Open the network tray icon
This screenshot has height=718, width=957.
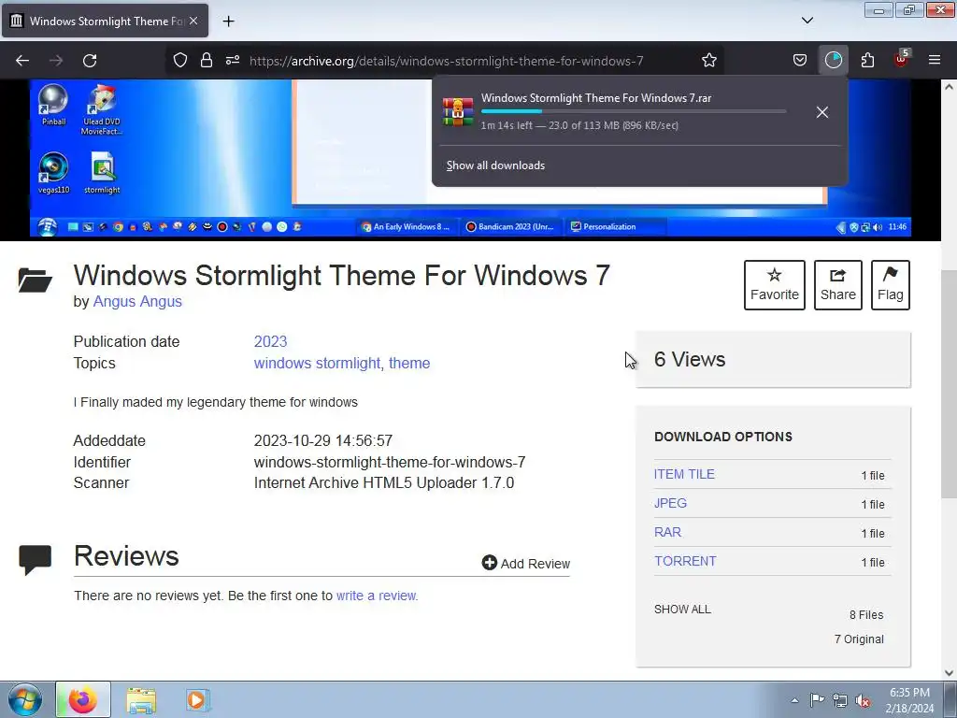[x=840, y=700]
